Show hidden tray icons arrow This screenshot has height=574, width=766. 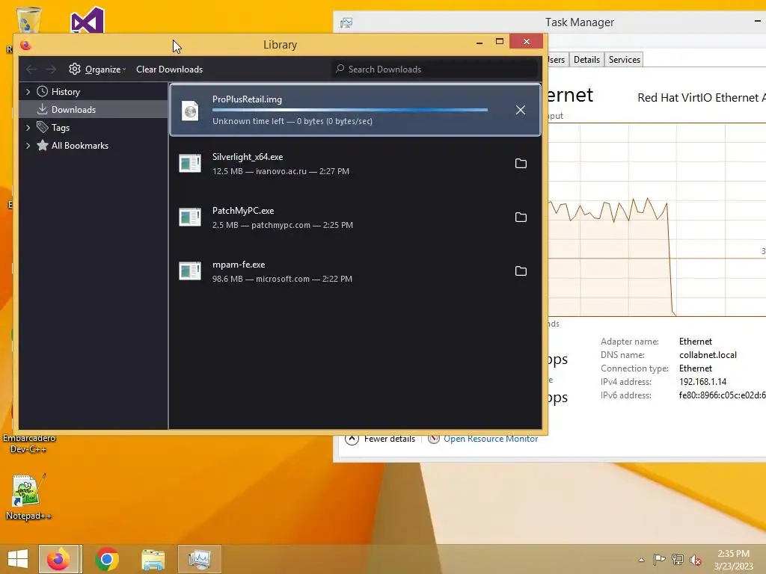641,560
